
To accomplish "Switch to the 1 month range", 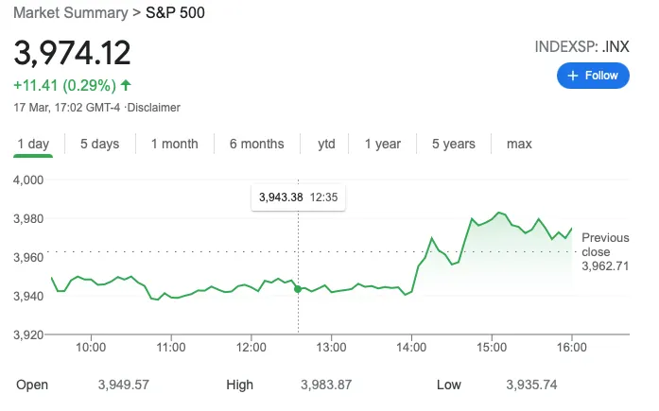I will tap(174, 144).
